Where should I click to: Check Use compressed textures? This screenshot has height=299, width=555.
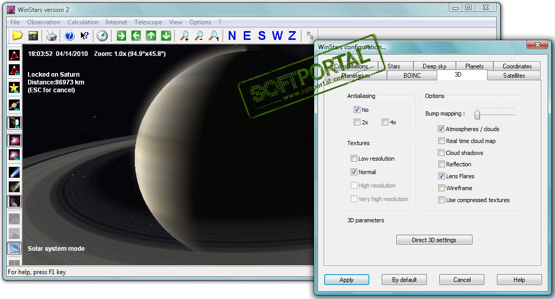441,200
